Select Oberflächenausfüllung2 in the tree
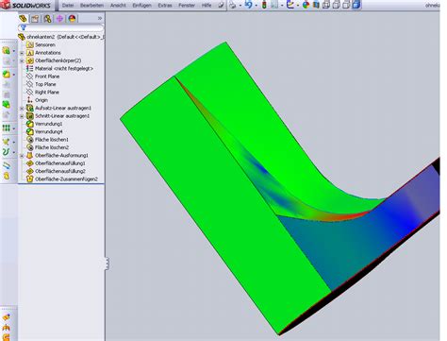447x341 pixels. (60, 171)
